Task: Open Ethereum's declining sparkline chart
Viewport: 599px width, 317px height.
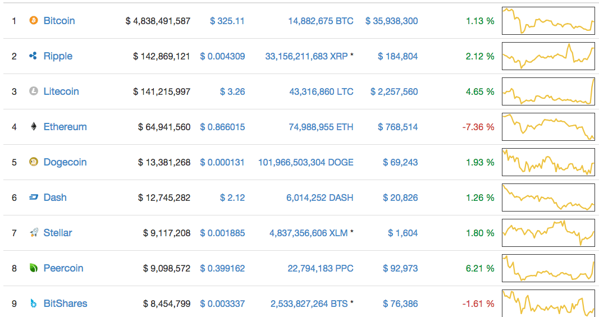Action: click(x=548, y=127)
